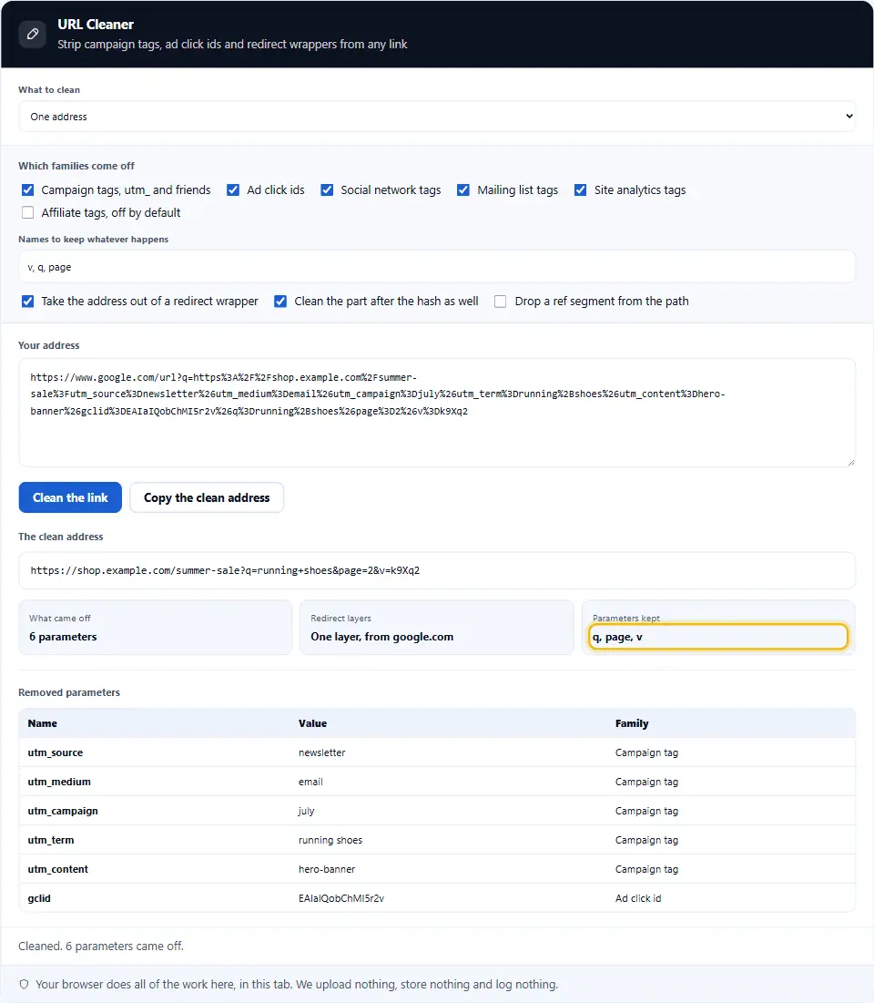Toggle Social network tags checkbox
This screenshot has height=1003, width=874.
[x=327, y=190]
